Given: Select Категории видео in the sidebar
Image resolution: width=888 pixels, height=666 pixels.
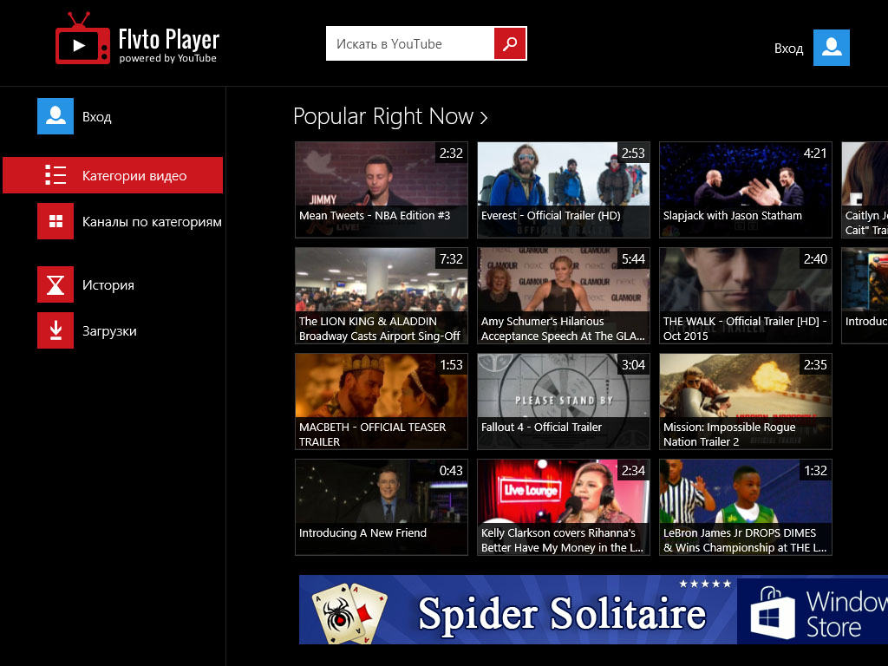Looking at the screenshot, I should pyautogui.click(x=113, y=175).
